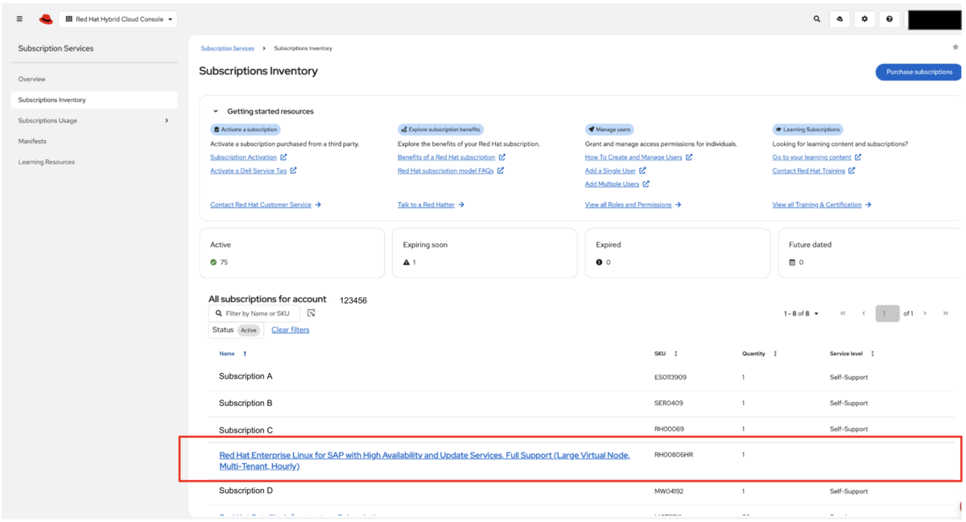Sort by Service level column arrows

tap(872, 354)
